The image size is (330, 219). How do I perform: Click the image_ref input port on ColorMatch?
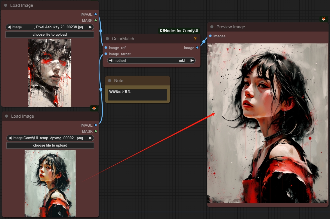(106, 48)
